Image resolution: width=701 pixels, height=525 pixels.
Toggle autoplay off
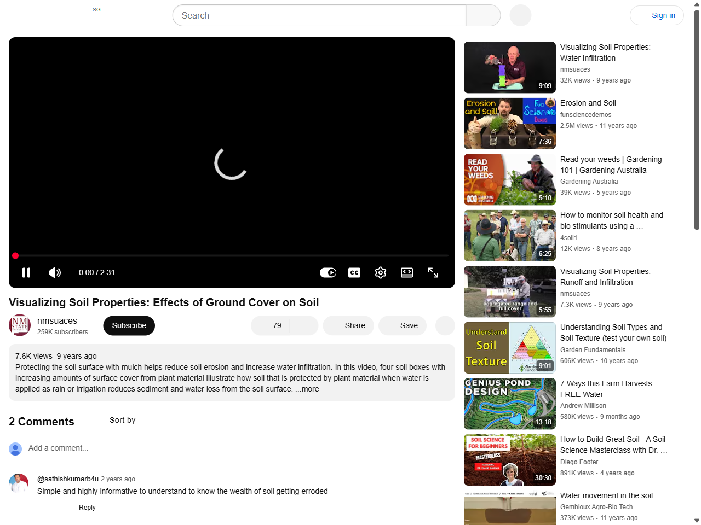click(x=327, y=272)
